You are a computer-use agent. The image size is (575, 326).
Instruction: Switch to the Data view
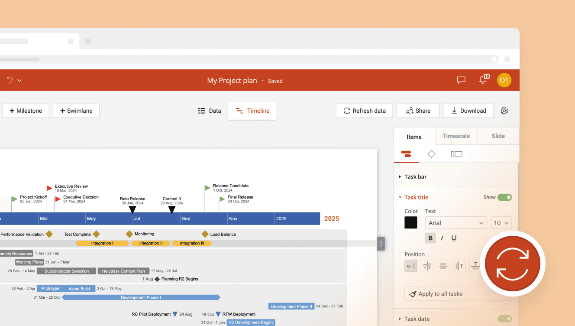(209, 111)
